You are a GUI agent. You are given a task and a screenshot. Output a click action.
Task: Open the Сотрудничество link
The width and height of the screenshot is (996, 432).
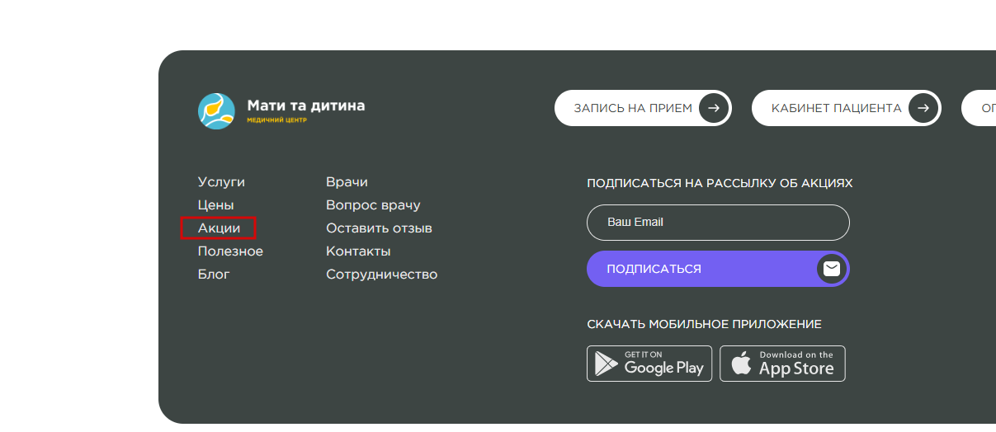381,275
